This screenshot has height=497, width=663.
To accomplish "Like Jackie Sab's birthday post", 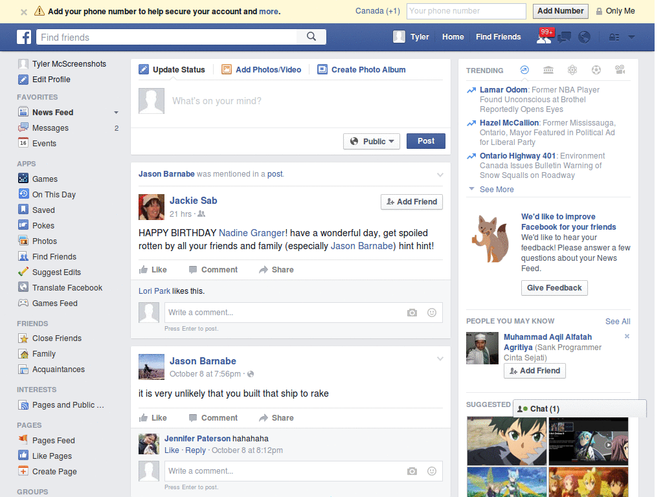I will pyautogui.click(x=153, y=270).
